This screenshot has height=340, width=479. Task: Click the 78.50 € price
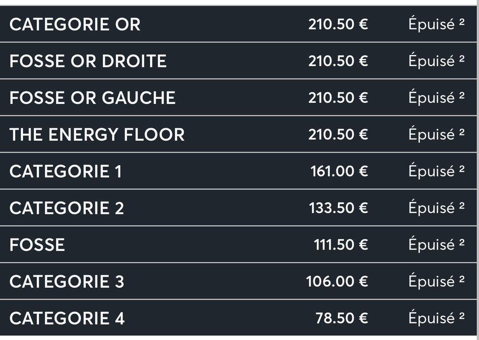click(342, 318)
